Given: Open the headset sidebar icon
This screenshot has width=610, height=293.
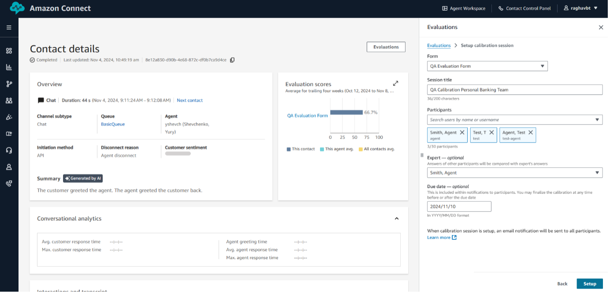Looking at the screenshot, I should coord(9,150).
